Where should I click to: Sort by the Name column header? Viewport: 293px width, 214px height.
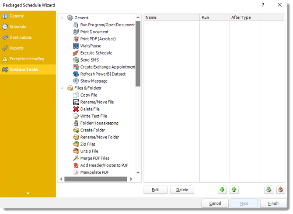pyautogui.click(x=172, y=17)
